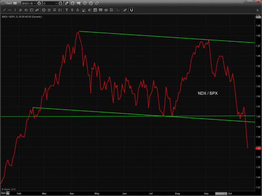Viewport: 262px width, 196px height.
Task: Select the Fibonacci time zones tool
Action: pos(60,10)
